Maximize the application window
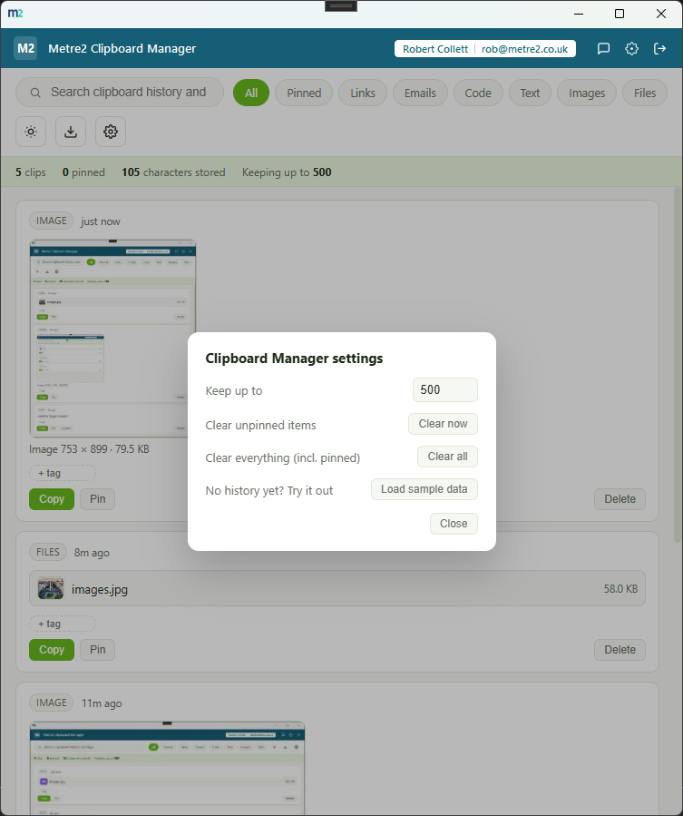683x816 pixels. click(x=619, y=14)
